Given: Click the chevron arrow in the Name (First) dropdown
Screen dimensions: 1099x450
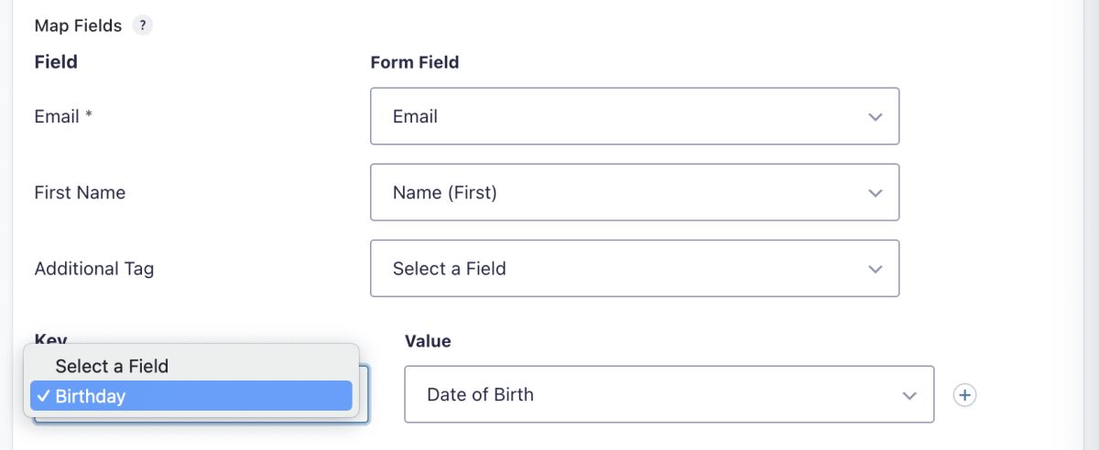Looking at the screenshot, I should pos(875,193).
